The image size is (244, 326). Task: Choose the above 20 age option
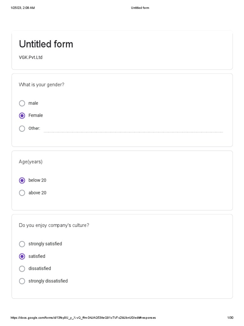tap(22, 193)
